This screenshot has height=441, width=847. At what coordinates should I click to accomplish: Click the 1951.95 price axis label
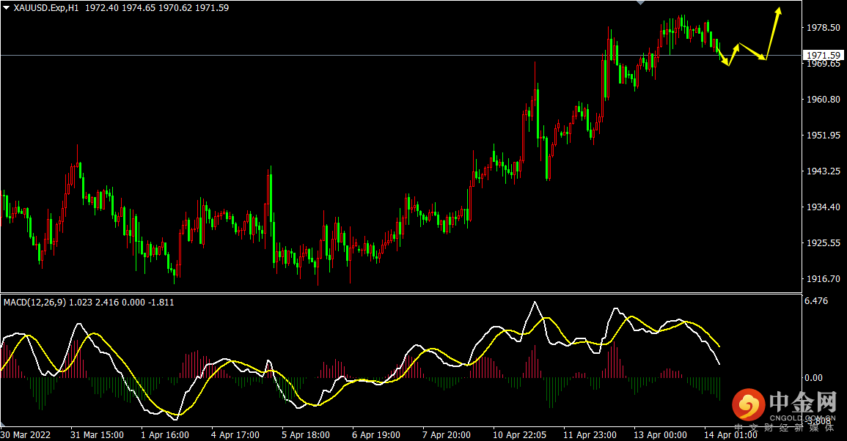(x=824, y=136)
